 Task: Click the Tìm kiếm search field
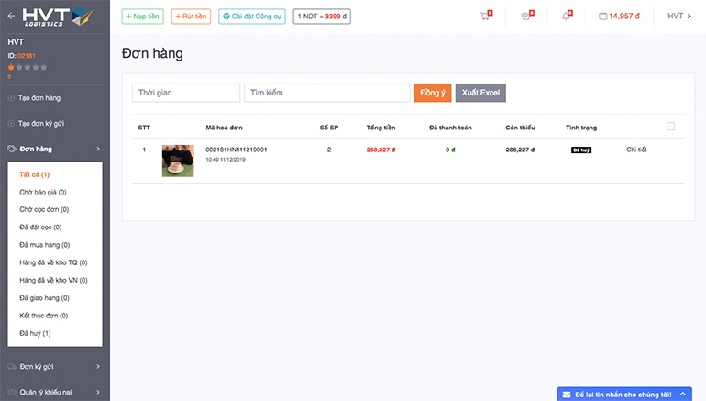pos(327,93)
